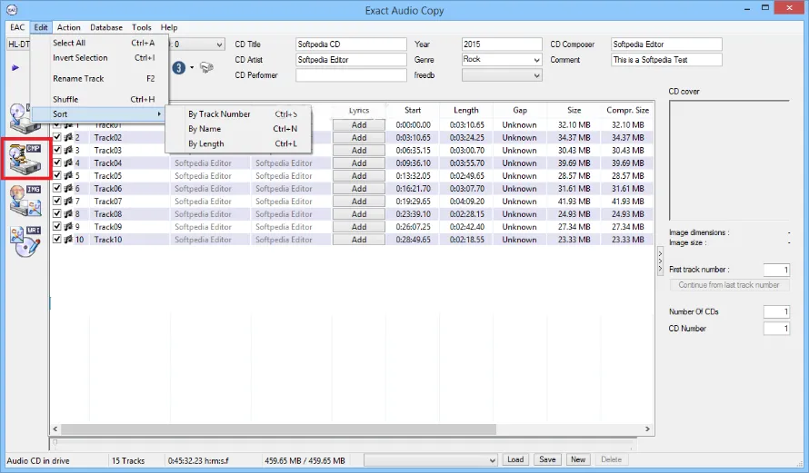Uncheck the Track07 checkbox
809x473 pixels.
click(56, 201)
